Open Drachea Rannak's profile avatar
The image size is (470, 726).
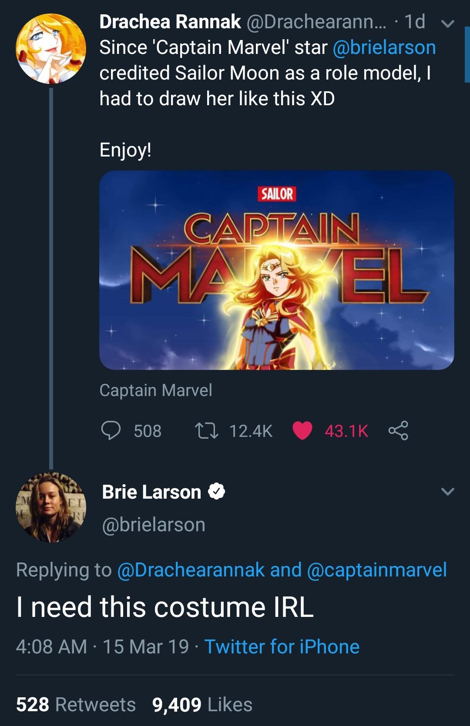pos(51,49)
